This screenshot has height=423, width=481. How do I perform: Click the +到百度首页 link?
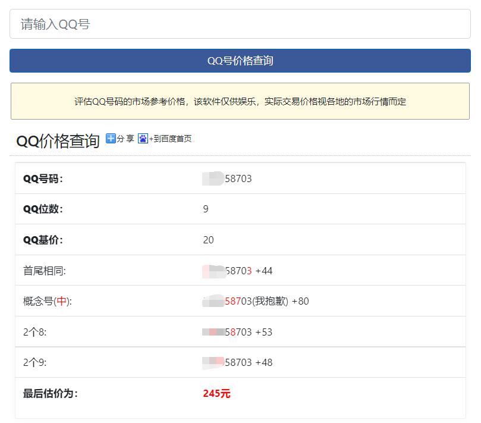[171, 139]
